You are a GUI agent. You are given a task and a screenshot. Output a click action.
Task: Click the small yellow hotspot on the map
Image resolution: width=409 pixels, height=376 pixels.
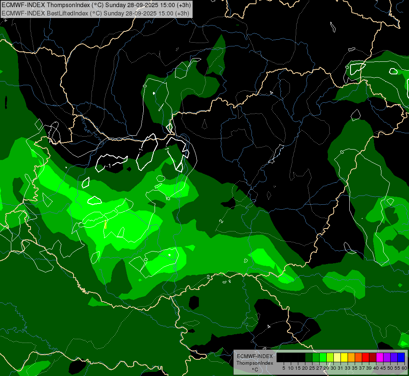click(105, 225)
